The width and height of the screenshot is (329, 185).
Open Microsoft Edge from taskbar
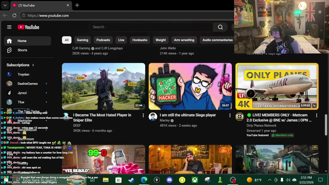click(144, 180)
